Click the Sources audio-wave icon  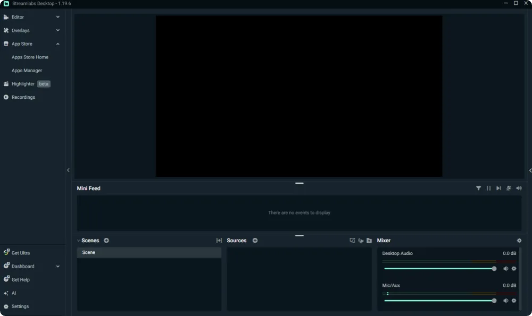361,241
